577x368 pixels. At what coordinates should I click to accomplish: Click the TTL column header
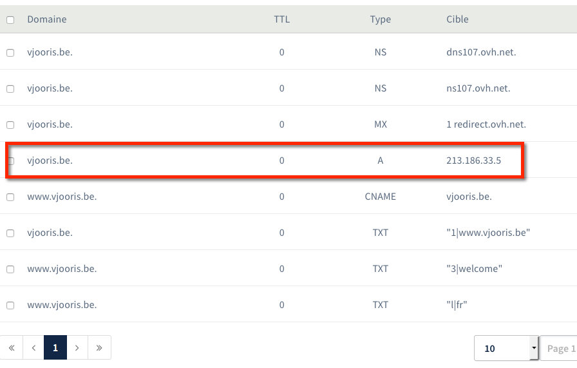(x=281, y=19)
